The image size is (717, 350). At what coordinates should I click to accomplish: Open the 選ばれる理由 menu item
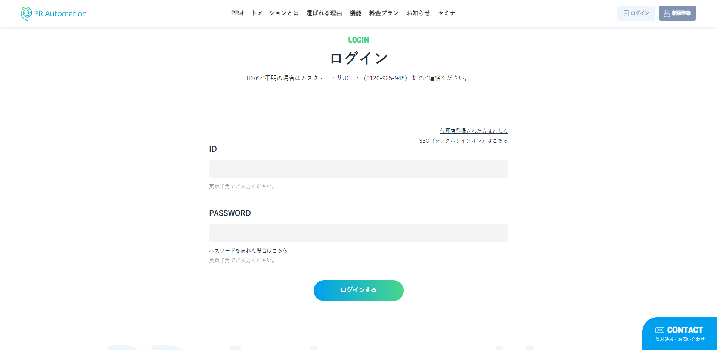pos(324,13)
